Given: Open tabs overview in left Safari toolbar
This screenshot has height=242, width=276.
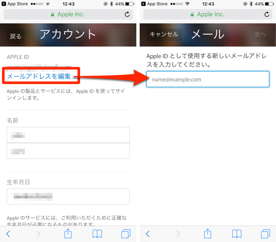Looking at the screenshot, I should click(x=126, y=234).
